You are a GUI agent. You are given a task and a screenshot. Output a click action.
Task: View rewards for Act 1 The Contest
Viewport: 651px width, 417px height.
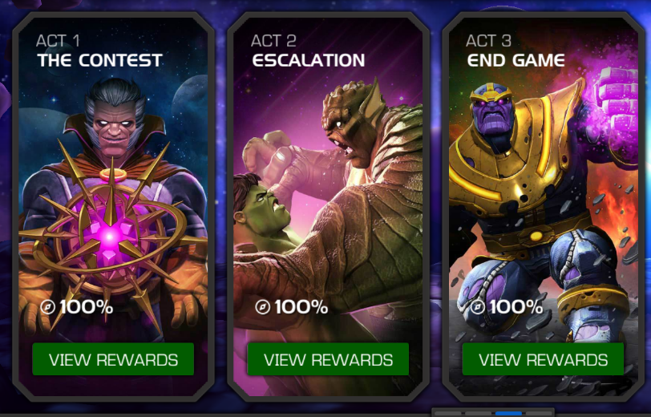point(113,359)
